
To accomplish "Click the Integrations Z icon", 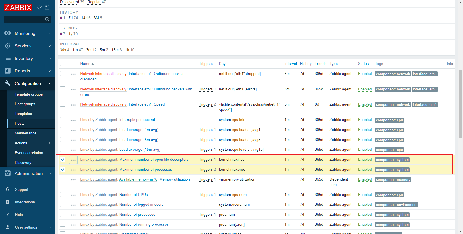I will (x=8, y=202).
